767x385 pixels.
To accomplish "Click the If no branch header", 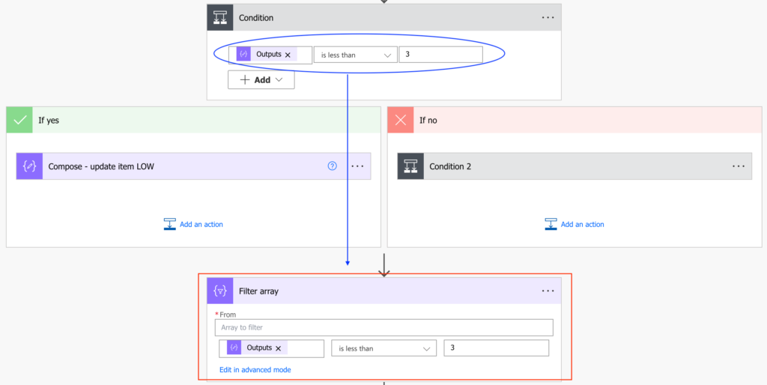I will (x=575, y=121).
